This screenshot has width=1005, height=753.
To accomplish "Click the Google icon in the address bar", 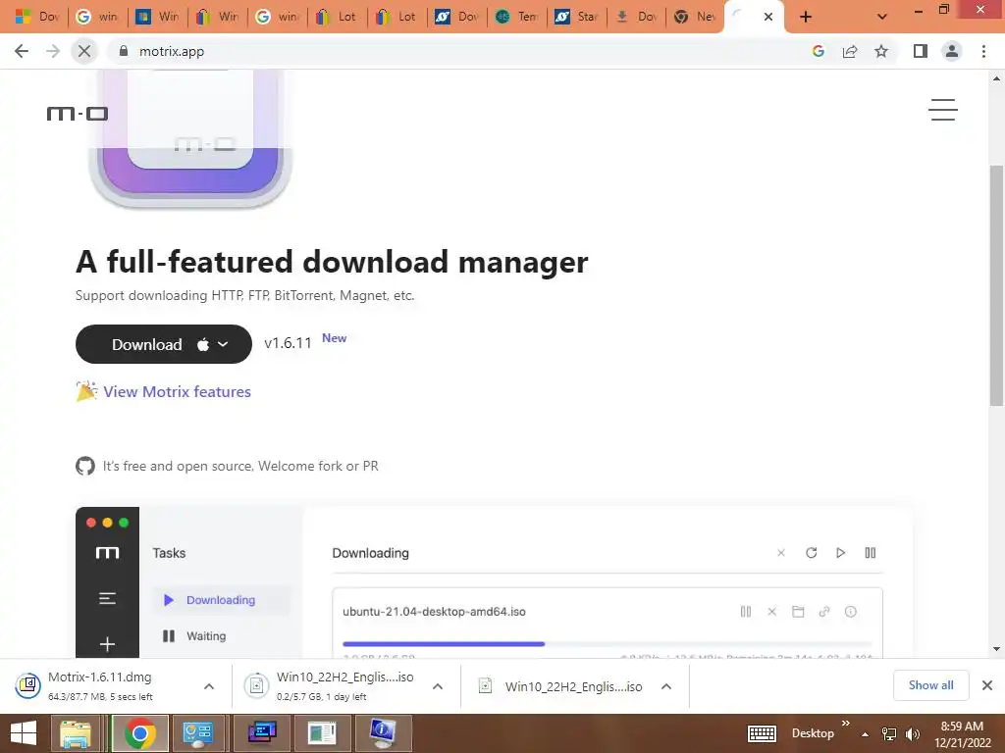I will [819, 51].
